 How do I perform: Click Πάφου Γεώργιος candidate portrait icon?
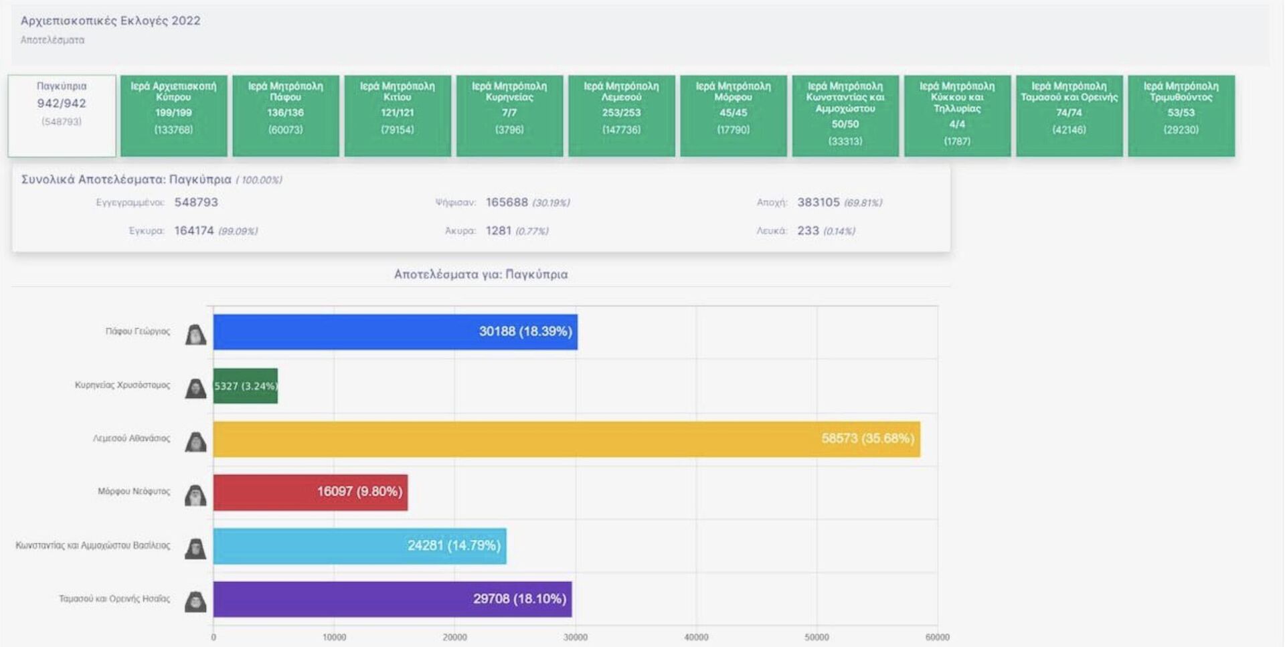195,334
